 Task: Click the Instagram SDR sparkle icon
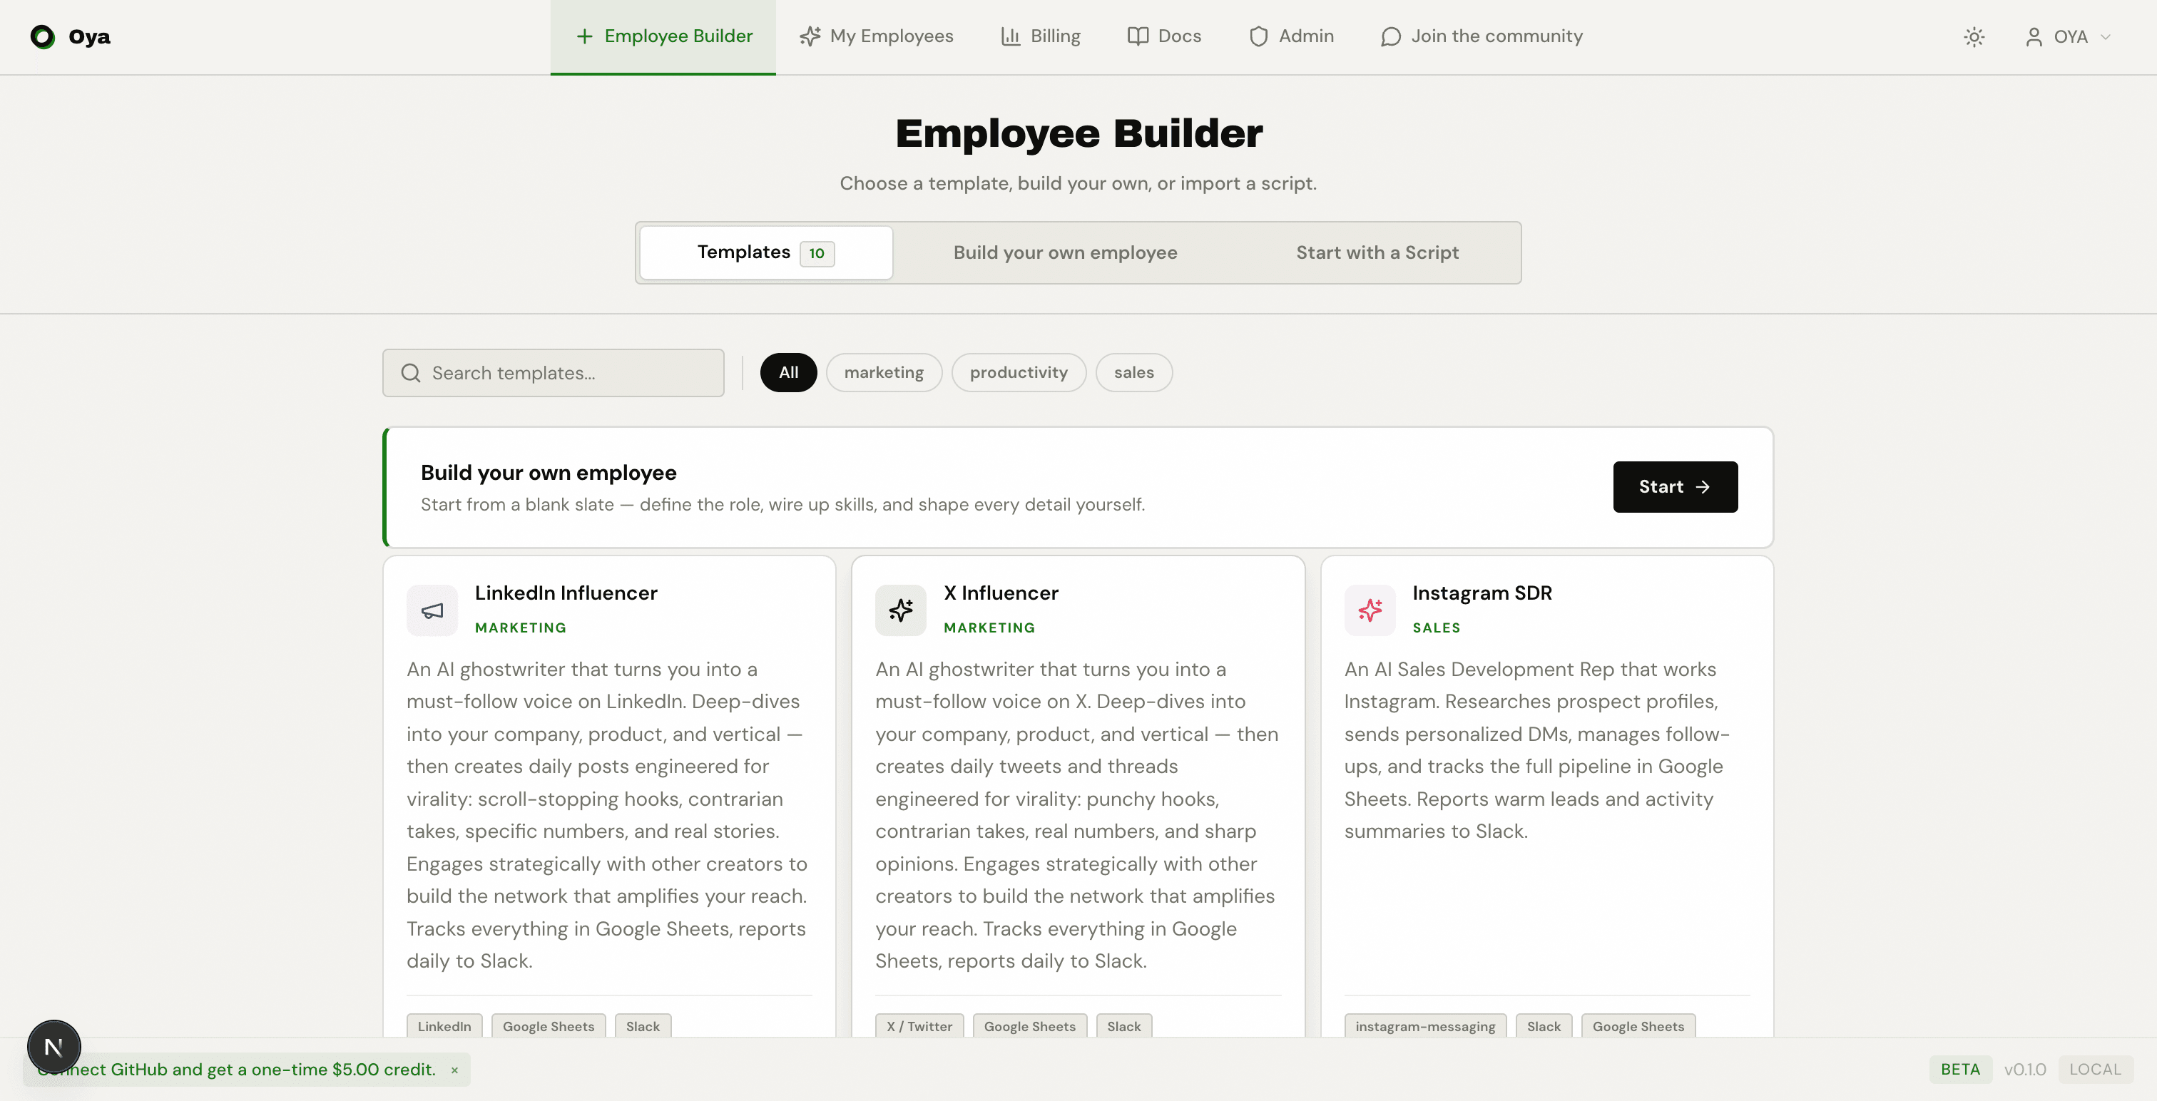1370,610
